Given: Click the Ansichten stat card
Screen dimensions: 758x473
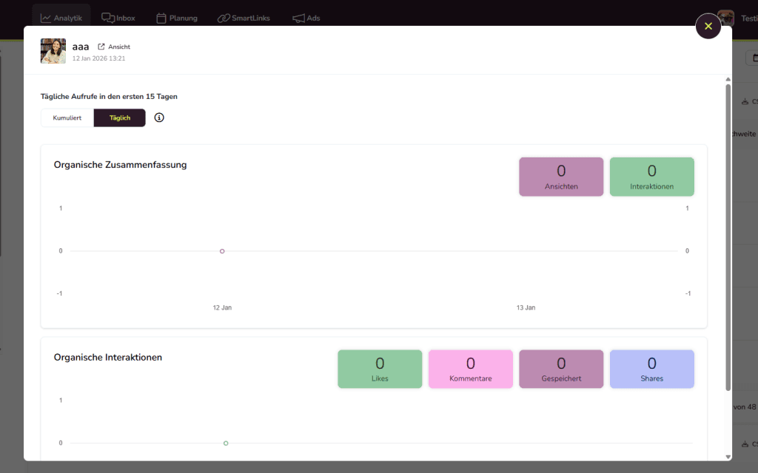Looking at the screenshot, I should tap(561, 177).
